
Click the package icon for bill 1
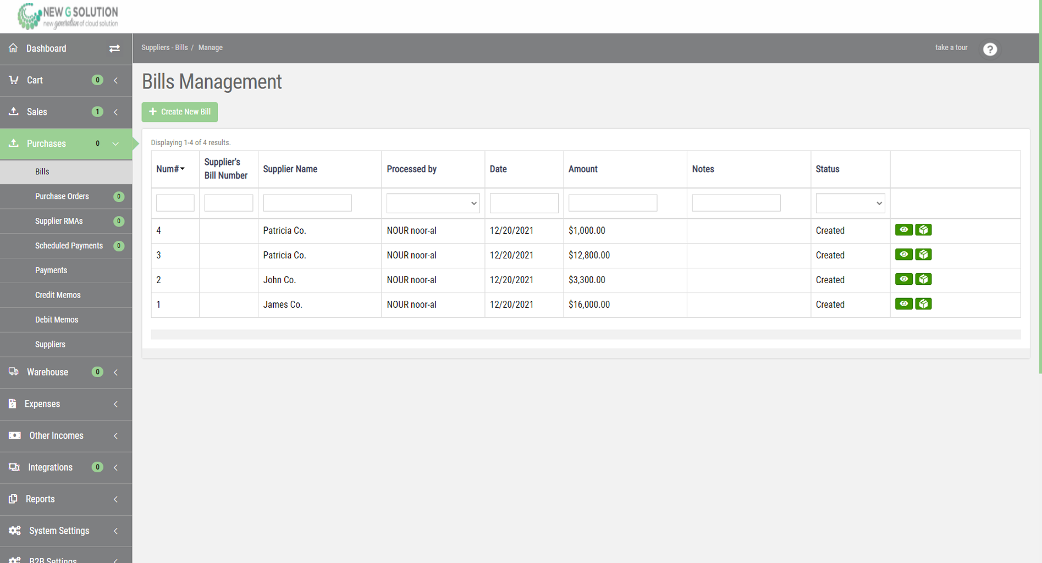pyautogui.click(x=923, y=304)
